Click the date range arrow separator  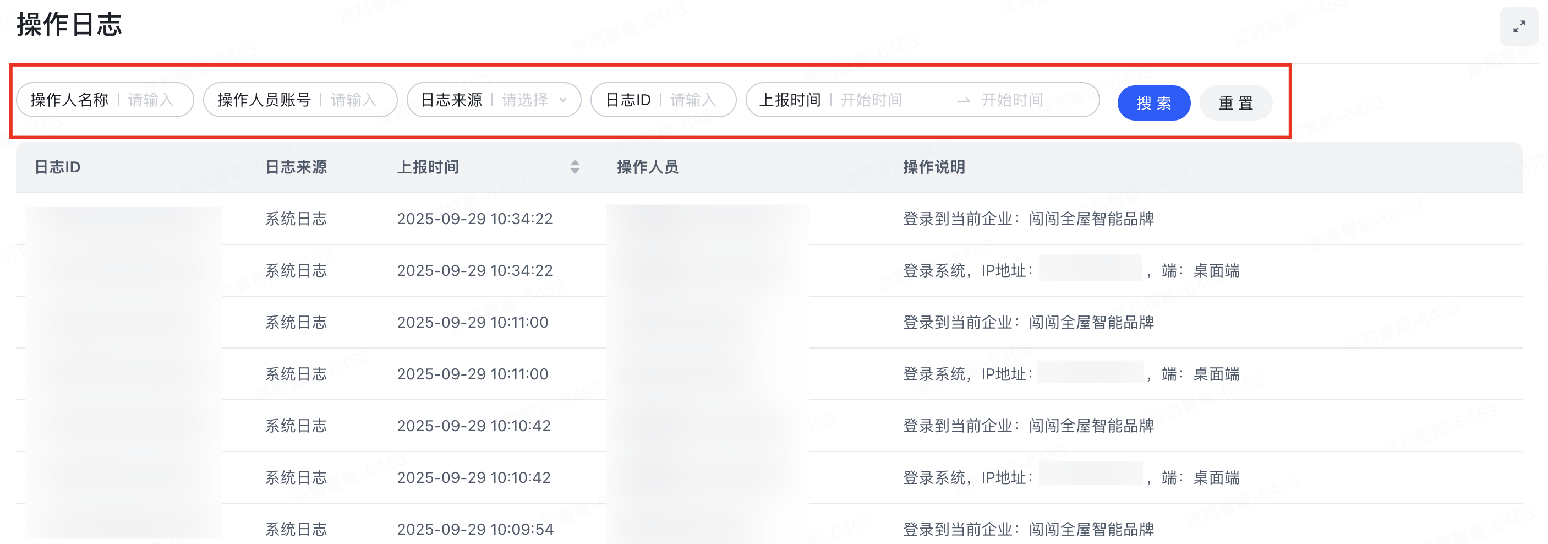[x=962, y=100]
